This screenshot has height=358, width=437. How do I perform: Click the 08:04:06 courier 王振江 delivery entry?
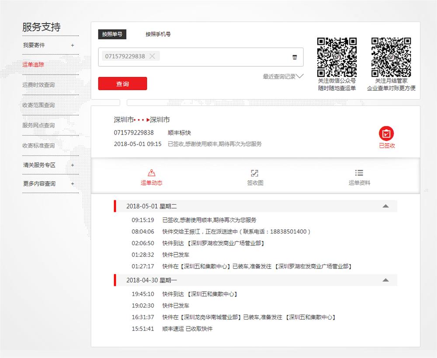(x=221, y=232)
